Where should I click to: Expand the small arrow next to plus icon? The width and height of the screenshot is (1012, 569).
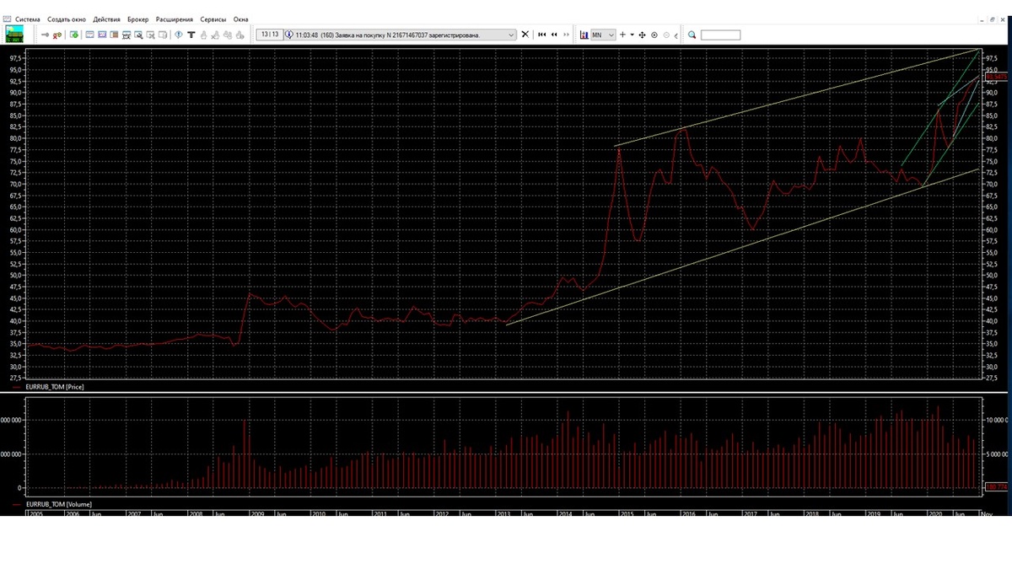632,35
